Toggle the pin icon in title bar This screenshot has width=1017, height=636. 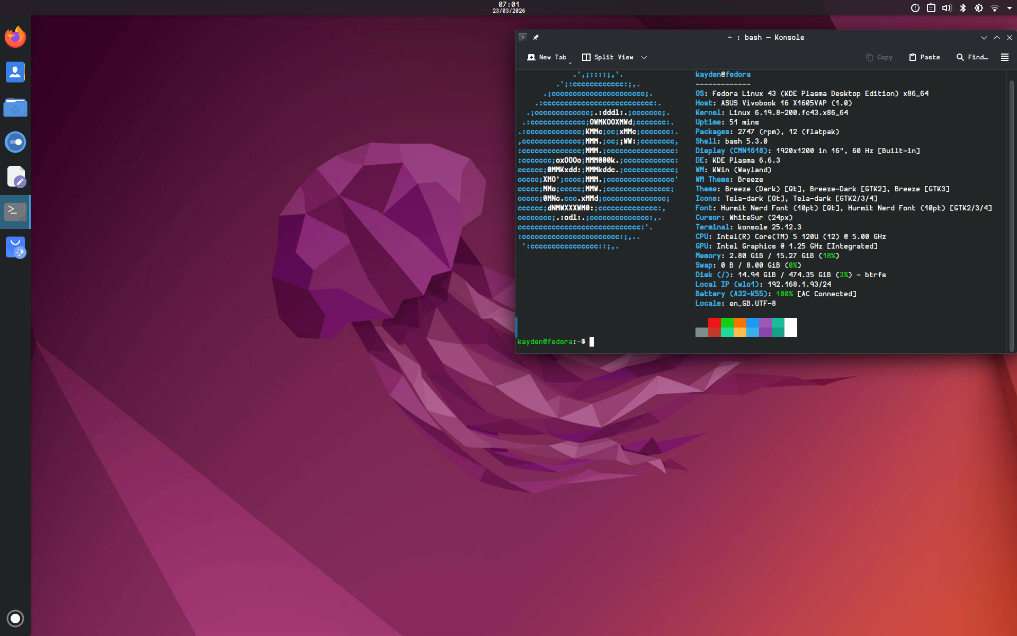pyautogui.click(x=536, y=38)
